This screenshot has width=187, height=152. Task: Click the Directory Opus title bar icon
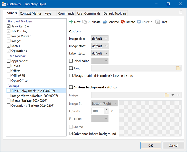[4, 4]
